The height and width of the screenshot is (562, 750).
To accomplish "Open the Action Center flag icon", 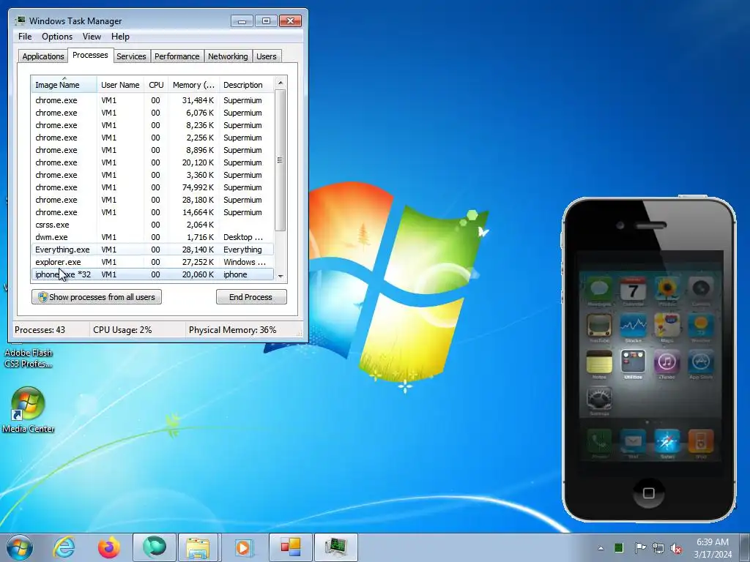I will point(639,547).
